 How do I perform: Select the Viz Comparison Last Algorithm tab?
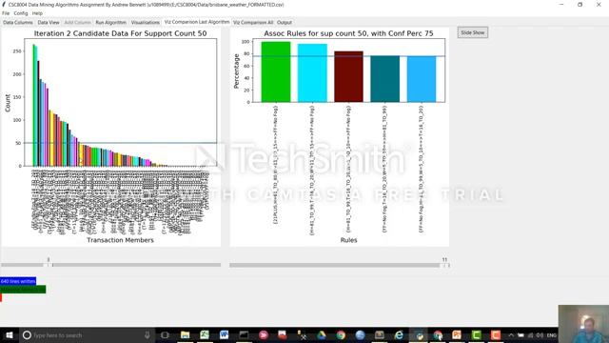(197, 22)
